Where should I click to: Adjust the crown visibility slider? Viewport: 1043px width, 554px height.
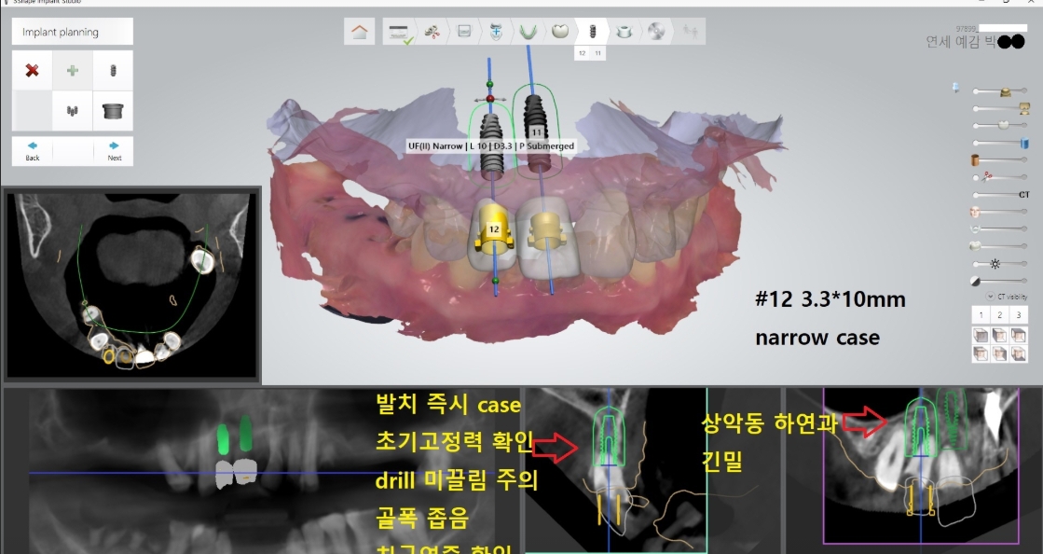pos(1001,125)
